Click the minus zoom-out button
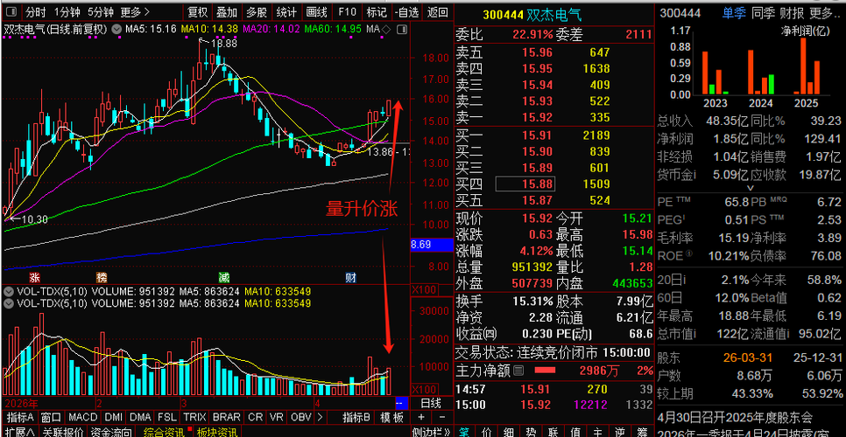The image size is (846, 437). click(442, 417)
